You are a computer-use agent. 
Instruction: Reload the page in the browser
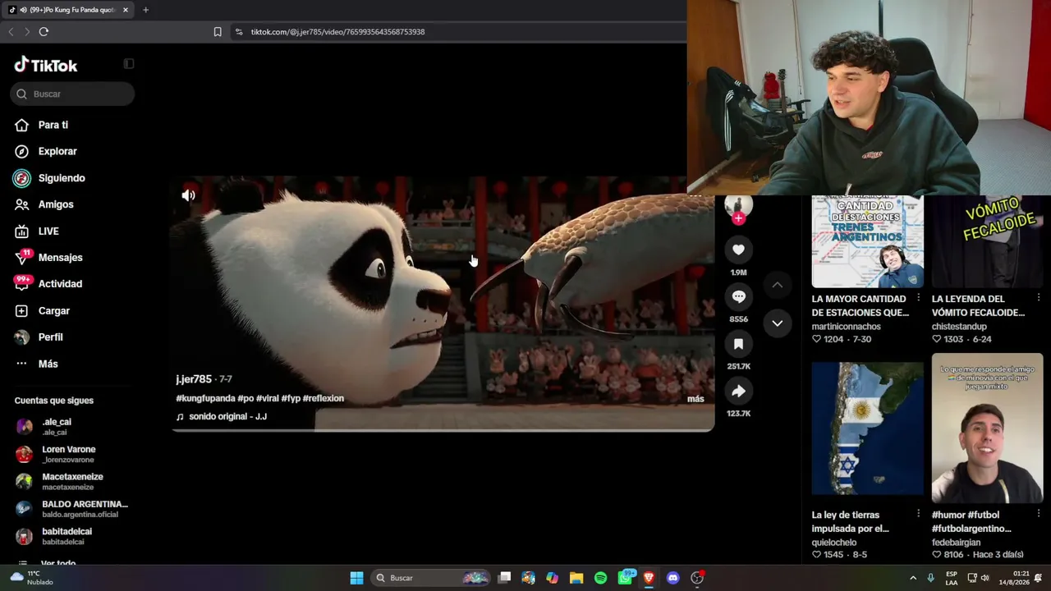tap(44, 32)
